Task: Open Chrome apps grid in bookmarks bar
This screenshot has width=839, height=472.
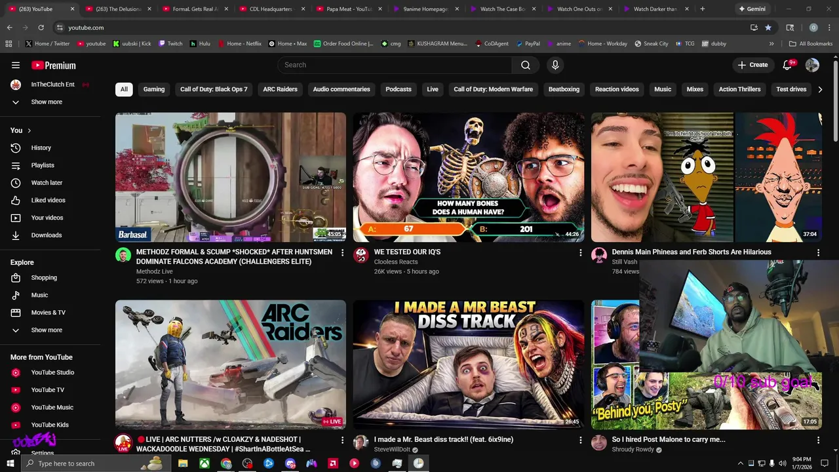Action: point(9,44)
